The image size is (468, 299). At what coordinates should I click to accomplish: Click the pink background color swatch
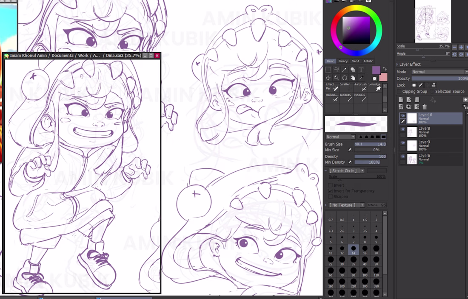pyautogui.click(x=383, y=77)
